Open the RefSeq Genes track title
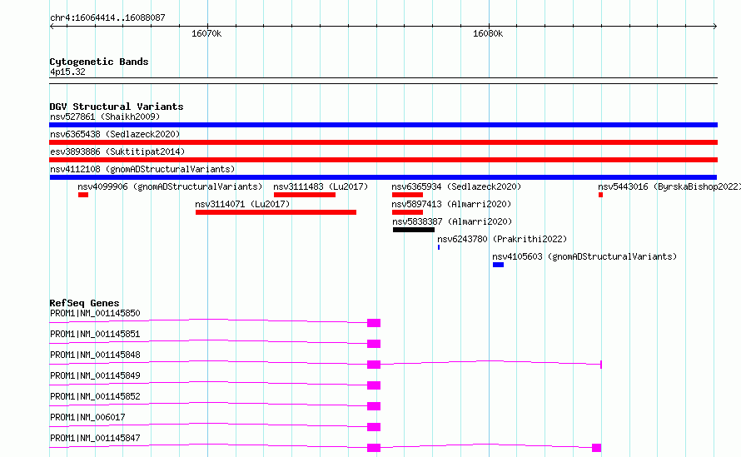The height and width of the screenshot is (457, 741). (x=84, y=303)
